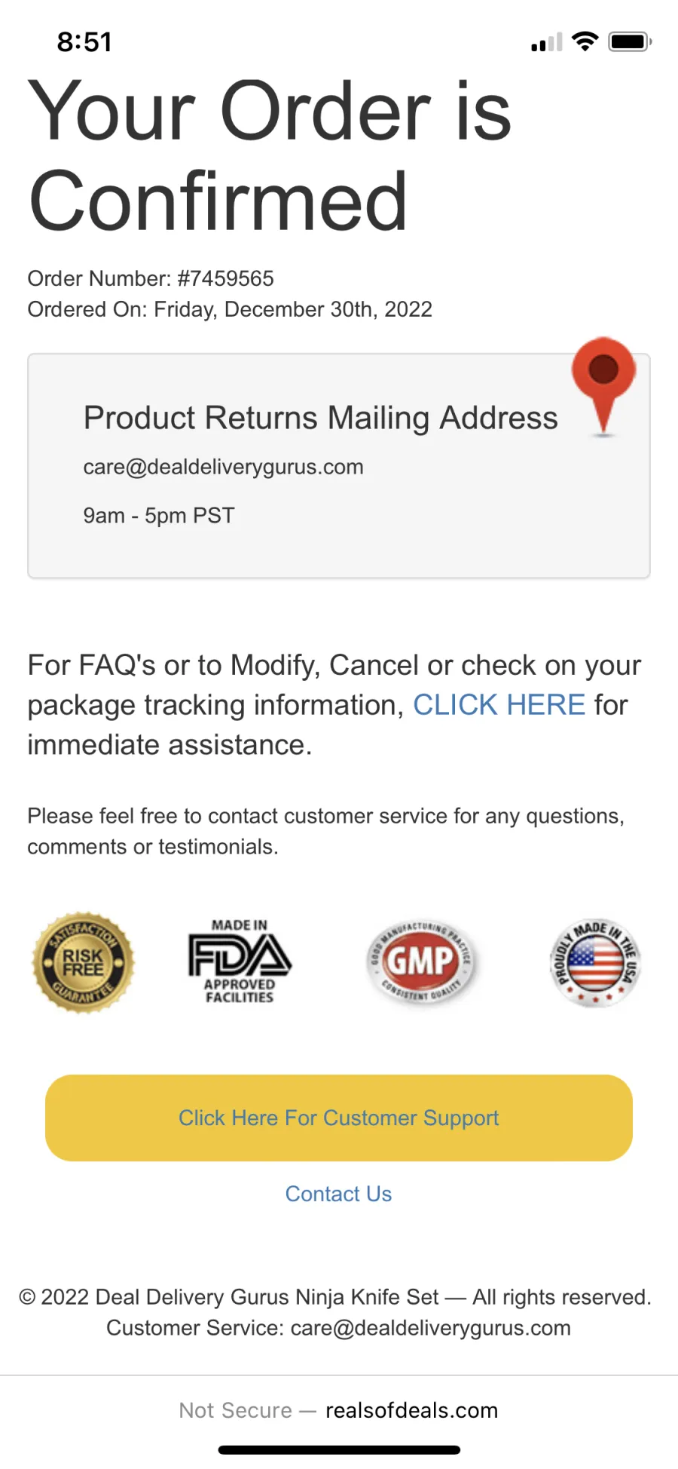Tap the Click Here For Customer Support button
The height and width of the screenshot is (1469, 678).
coord(339,1118)
